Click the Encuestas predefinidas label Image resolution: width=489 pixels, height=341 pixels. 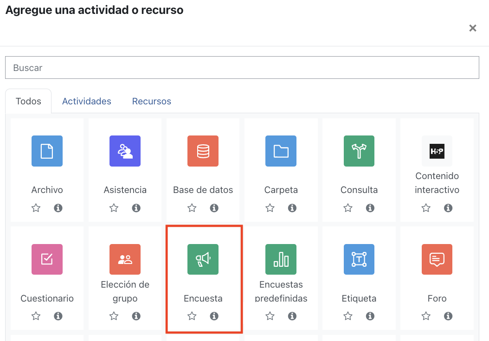[281, 291]
